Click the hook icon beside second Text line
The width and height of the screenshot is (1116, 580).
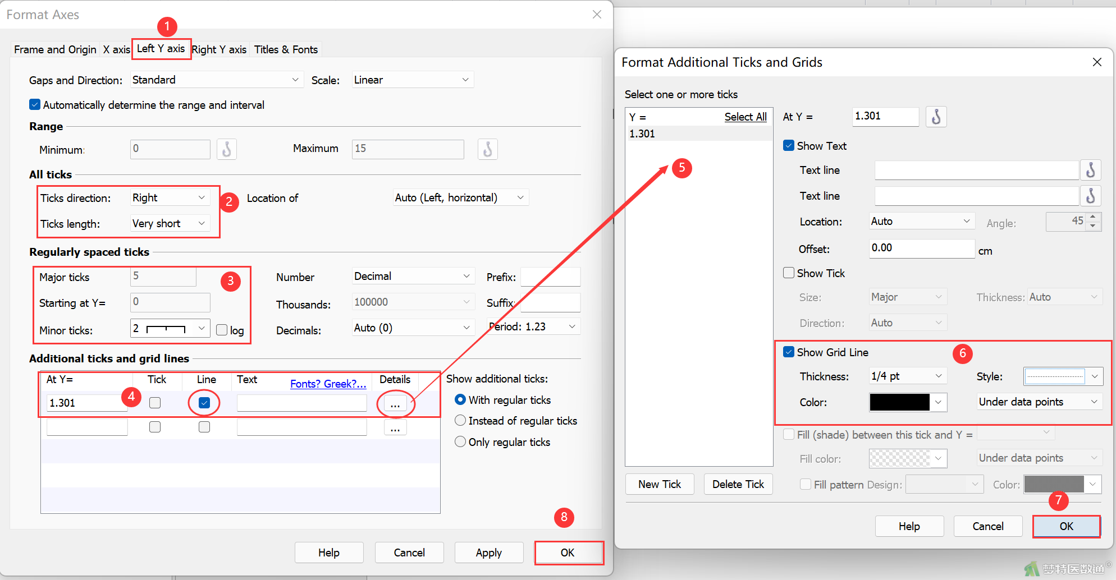1090,196
